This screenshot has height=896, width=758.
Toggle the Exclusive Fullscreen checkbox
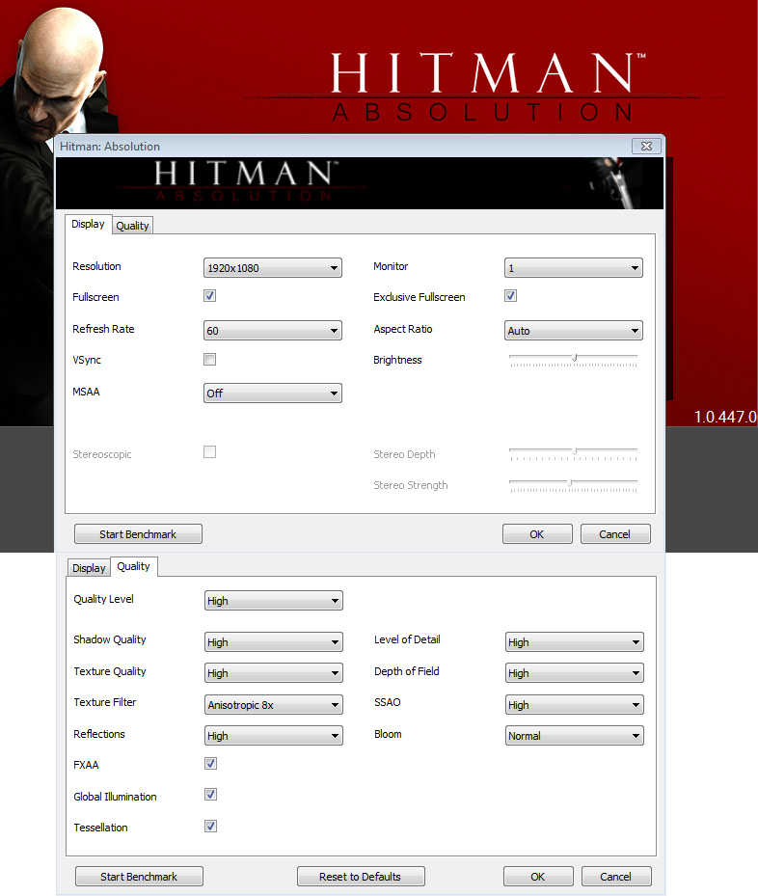coord(511,296)
